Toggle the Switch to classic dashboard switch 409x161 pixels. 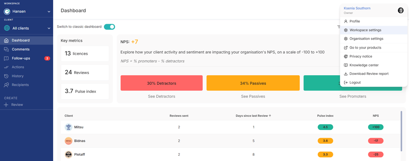[110, 27]
